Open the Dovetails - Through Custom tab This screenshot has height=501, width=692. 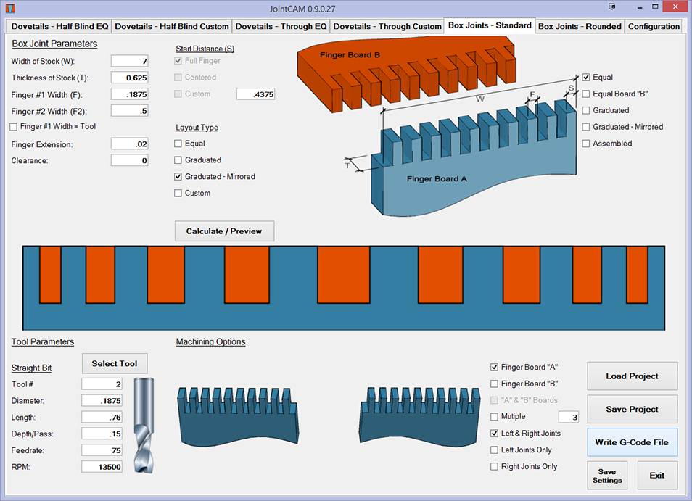tap(387, 26)
